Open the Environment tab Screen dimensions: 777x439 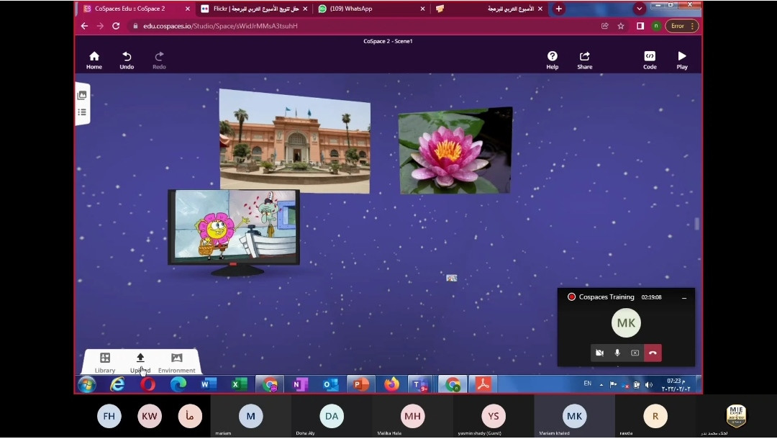click(176, 363)
